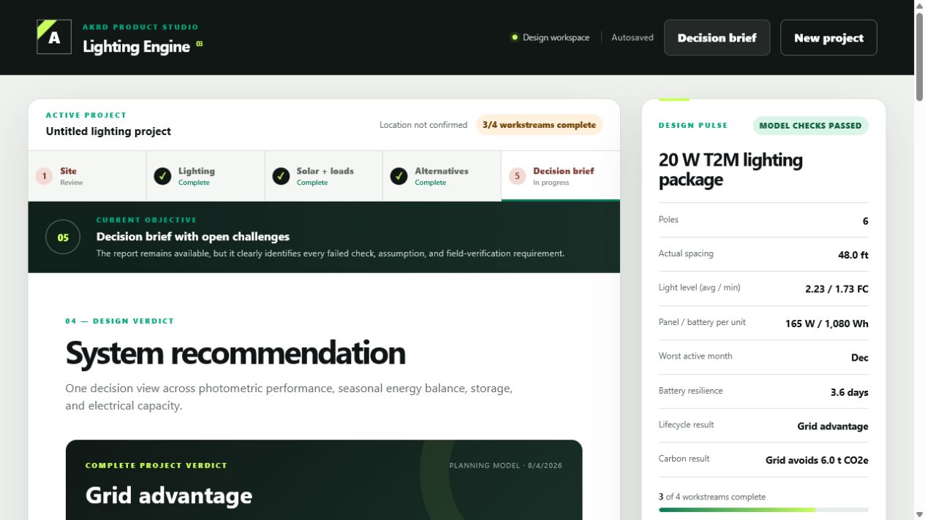
Task: Click the Decision brief header button
Action: tap(717, 37)
